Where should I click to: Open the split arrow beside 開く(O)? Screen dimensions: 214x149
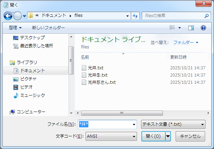pos(168,136)
